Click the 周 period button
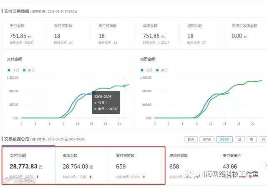 (x=252, y=139)
